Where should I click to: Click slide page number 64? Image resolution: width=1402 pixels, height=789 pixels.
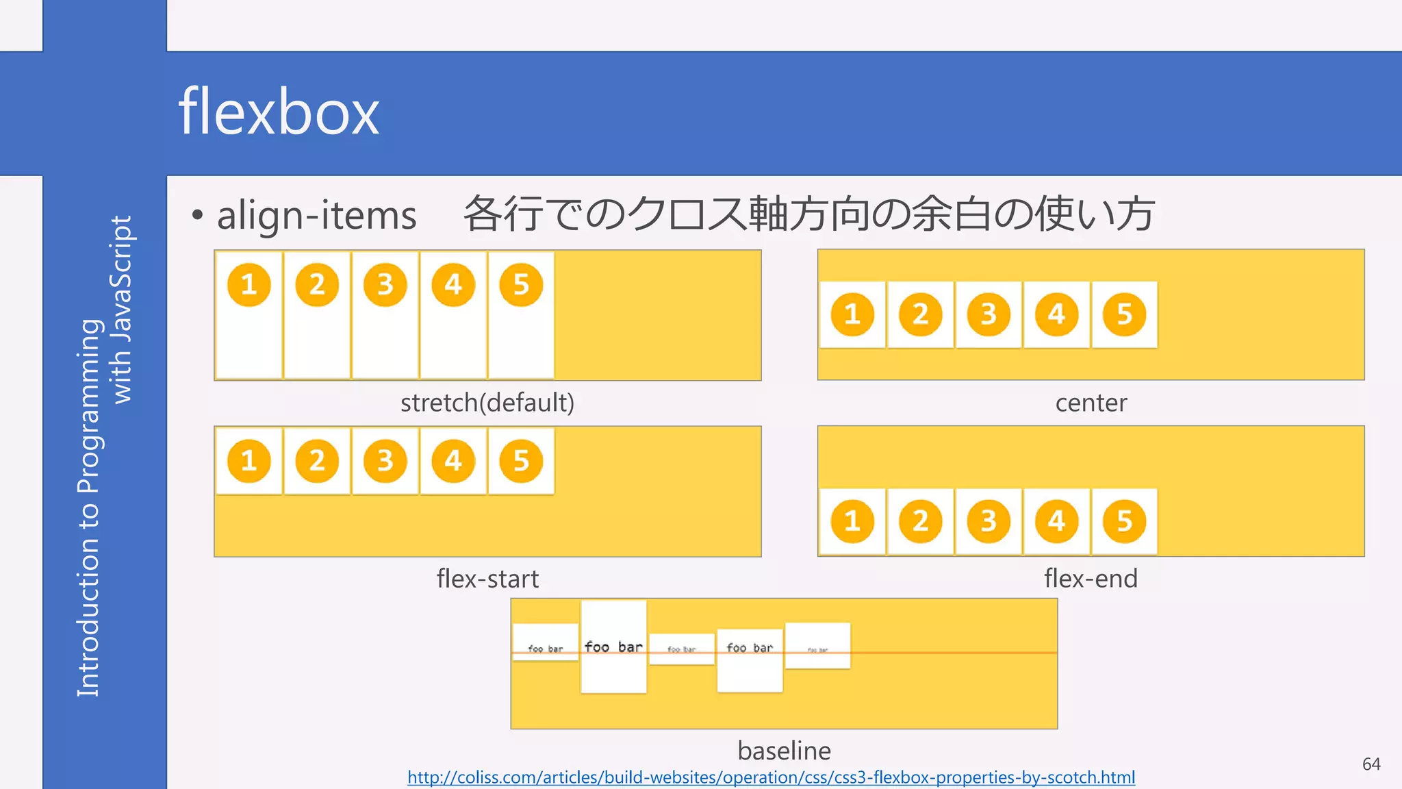coord(1371,764)
